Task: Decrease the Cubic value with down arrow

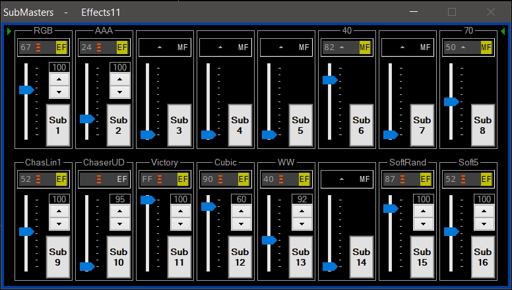Action: coord(241,224)
